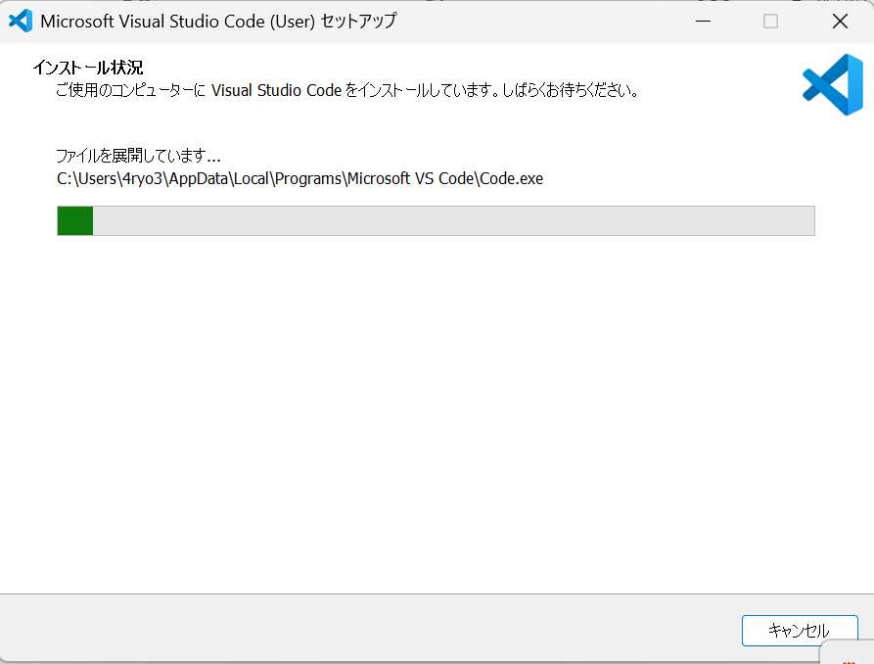874x664 pixels.
Task: Click the Microsoft VS Code folder in the path
Action: 410,178
